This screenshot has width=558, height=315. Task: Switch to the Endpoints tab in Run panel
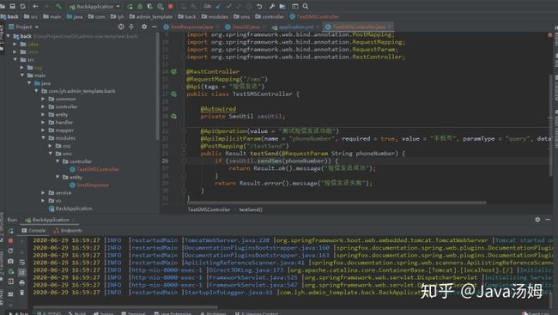pos(68,231)
